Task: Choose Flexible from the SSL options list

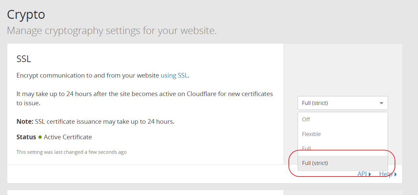Action: pyautogui.click(x=312, y=134)
